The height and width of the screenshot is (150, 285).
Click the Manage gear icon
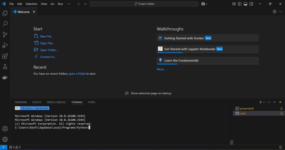click(5, 139)
